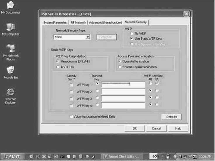Click the Cancel button
The height and width of the screenshot is (161, 215).
[x=157, y=128]
